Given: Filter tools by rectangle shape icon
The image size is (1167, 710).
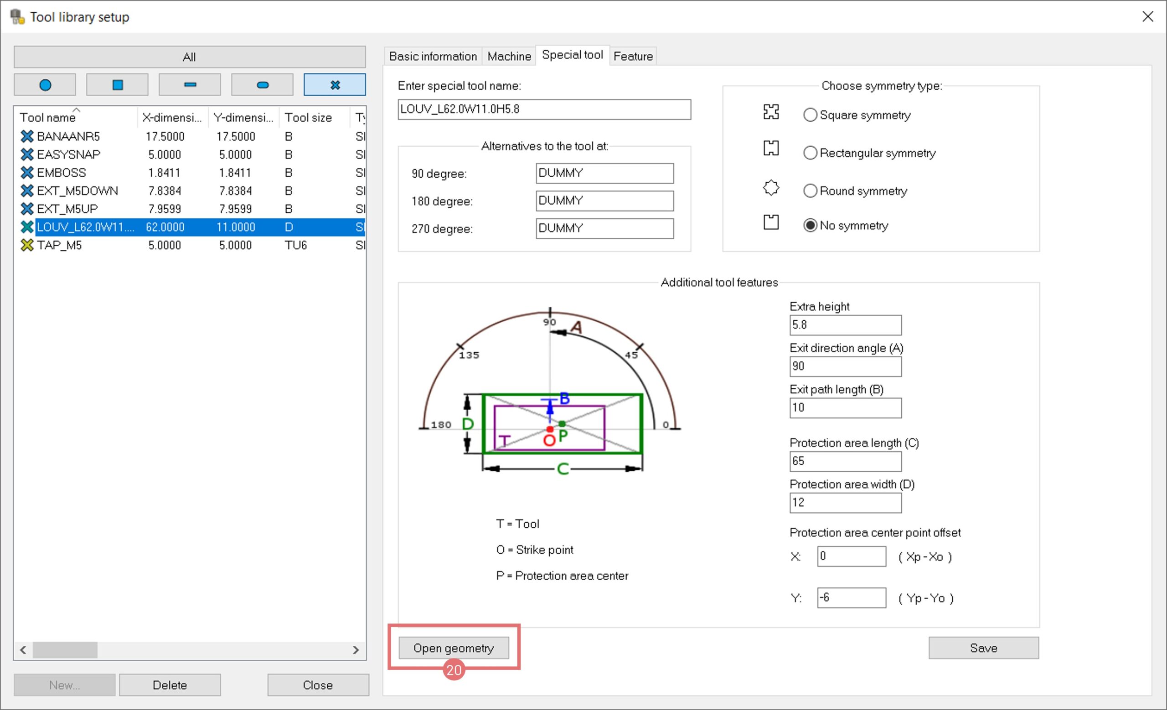Looking at the screenshot, I should click(190, 85).
